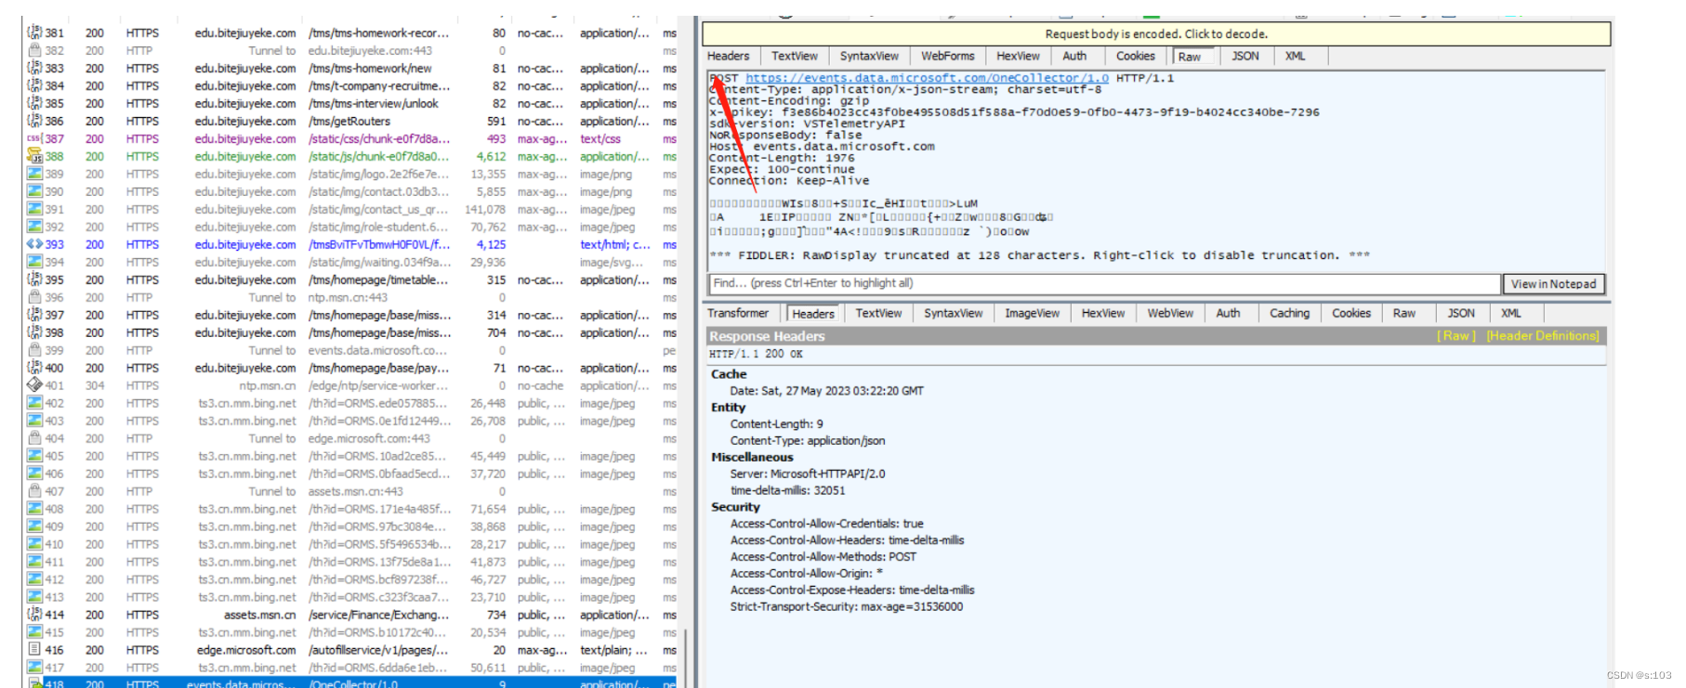Click the 'Content-Length: 9' response header

click(x=776, y=424)
